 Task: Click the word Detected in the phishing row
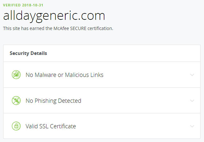pyautogui.click(x=70, y=101)
